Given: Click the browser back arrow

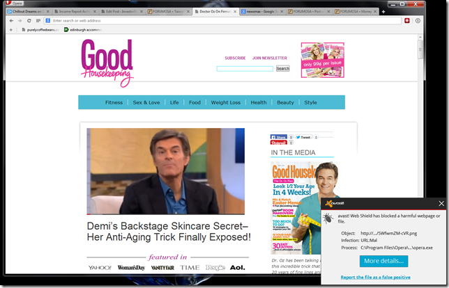Looking at the screenshot, I should [x=10, y=21].
